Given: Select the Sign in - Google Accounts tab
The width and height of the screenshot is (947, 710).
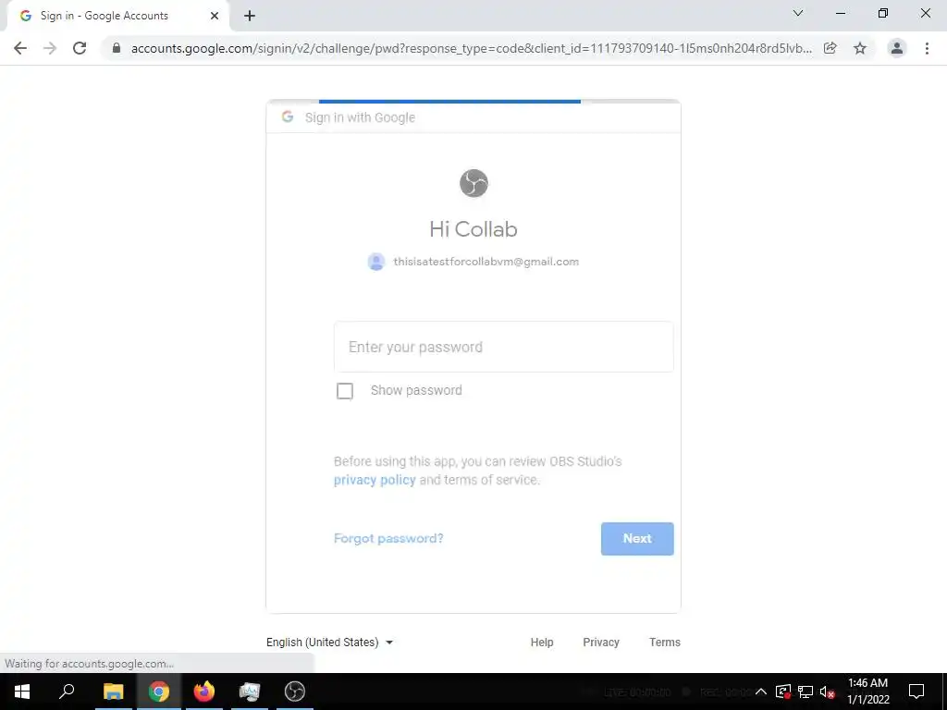Looking at the screenshot, I should (105, 16).
